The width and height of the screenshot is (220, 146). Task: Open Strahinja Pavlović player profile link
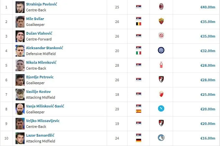[x=41, y=4]
